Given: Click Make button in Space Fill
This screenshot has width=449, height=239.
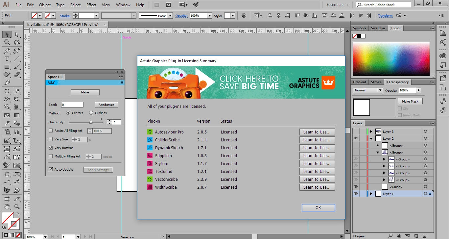Looking at the screenshot, I should point(85,92).
